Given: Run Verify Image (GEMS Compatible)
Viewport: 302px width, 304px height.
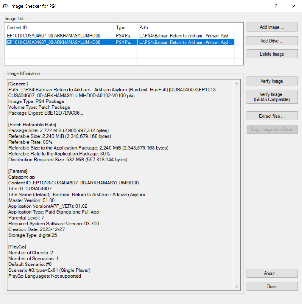Looking at the screenshot, I should tap(272, 97).
